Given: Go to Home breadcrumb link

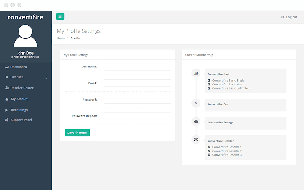Looking at the screenshot, I should click(x=61, y=38).
